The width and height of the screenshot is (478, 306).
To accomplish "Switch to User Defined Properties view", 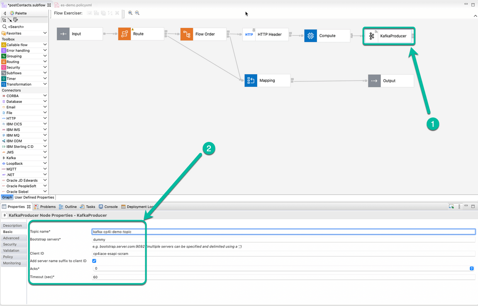I will coord(34,197).
